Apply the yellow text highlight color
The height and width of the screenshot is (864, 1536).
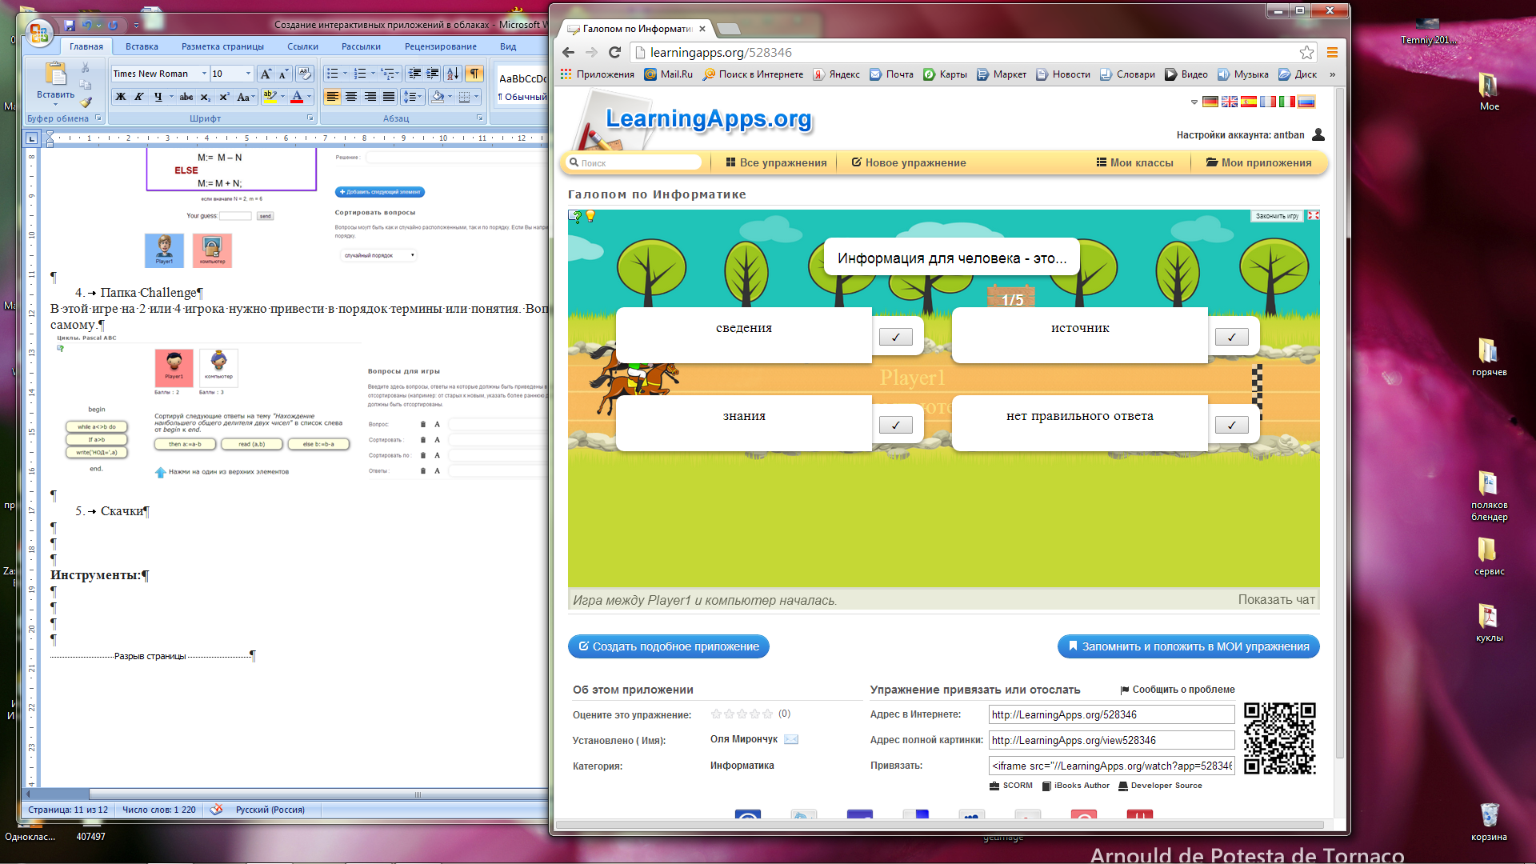tap(270, 97)
